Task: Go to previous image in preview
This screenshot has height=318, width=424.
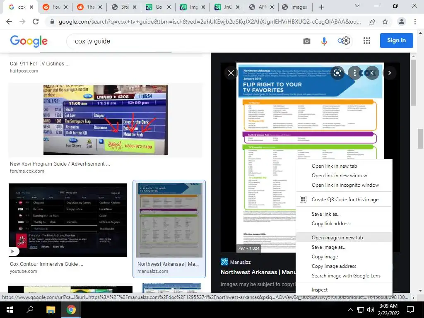Action: coord(372,73)
